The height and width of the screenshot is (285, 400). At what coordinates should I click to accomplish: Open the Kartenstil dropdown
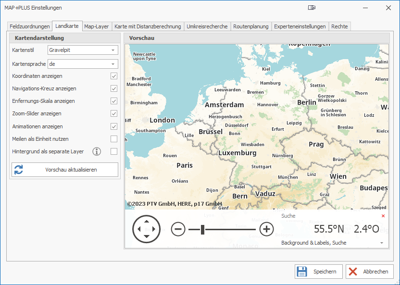113,50
